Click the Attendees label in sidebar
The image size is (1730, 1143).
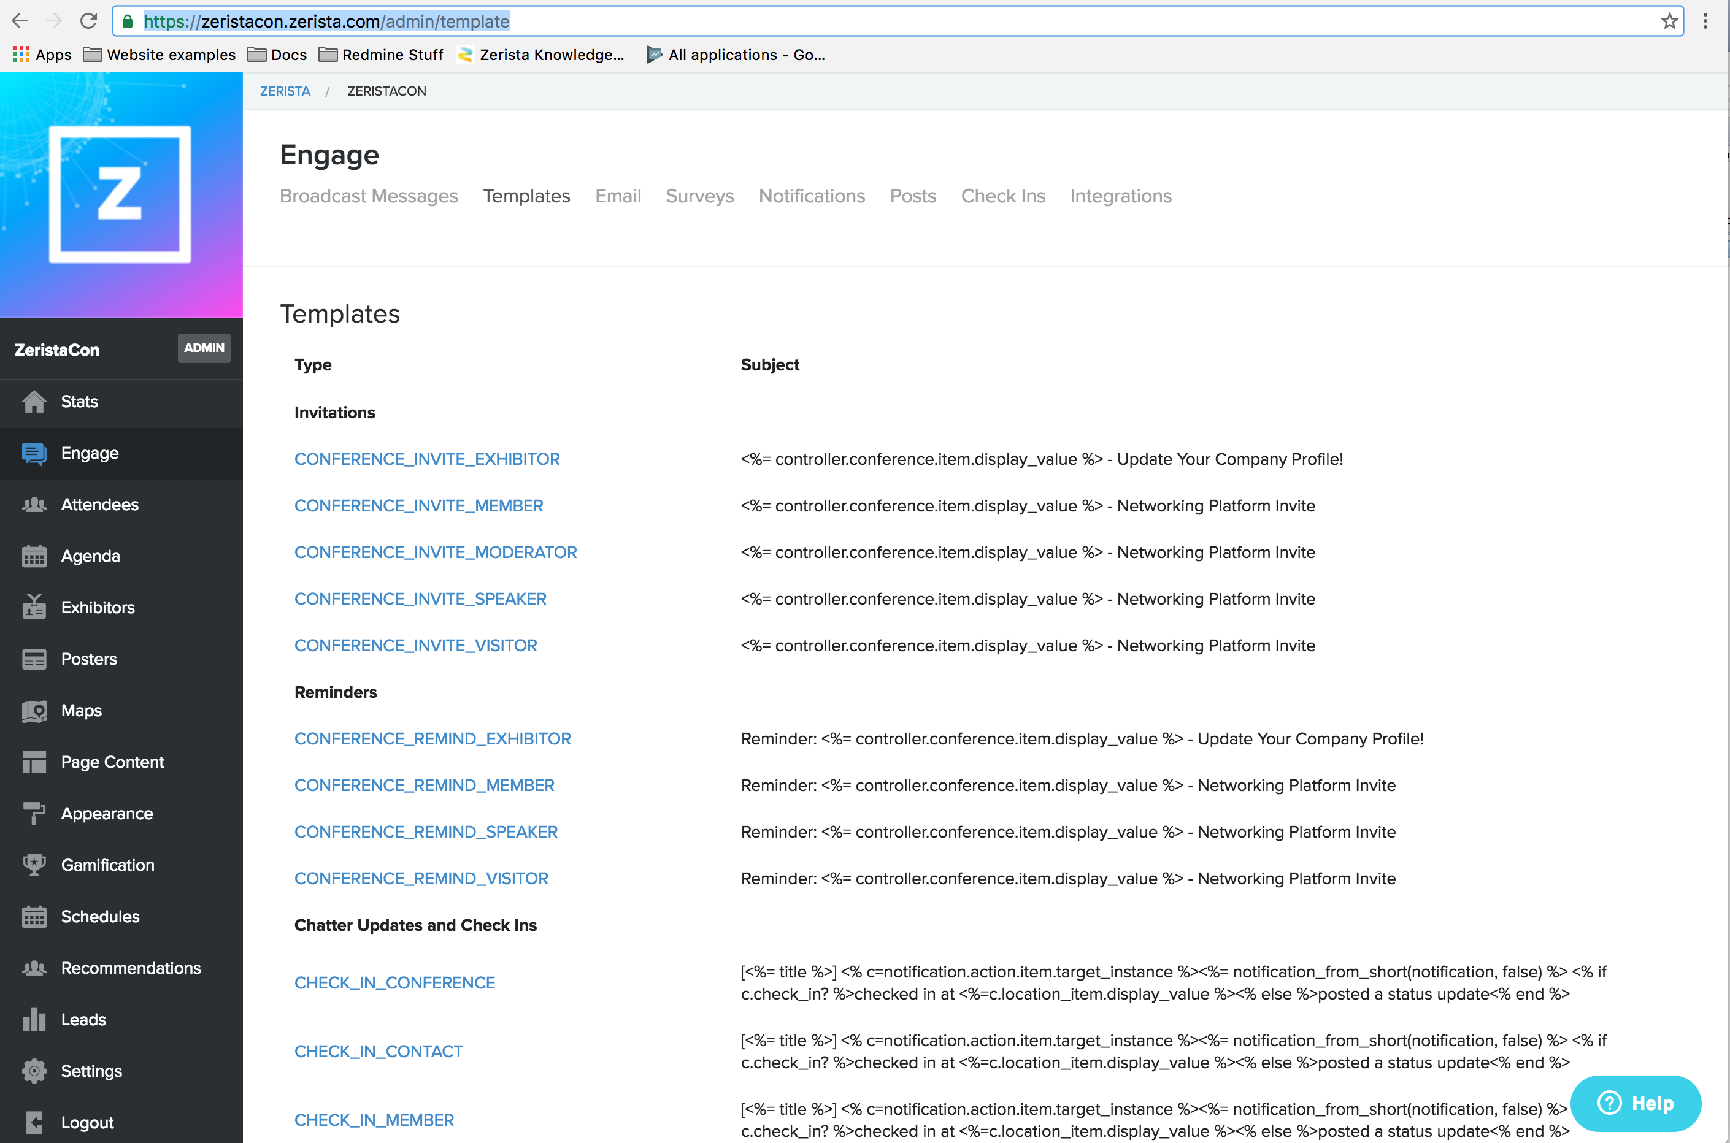click(x=100, y=505)
